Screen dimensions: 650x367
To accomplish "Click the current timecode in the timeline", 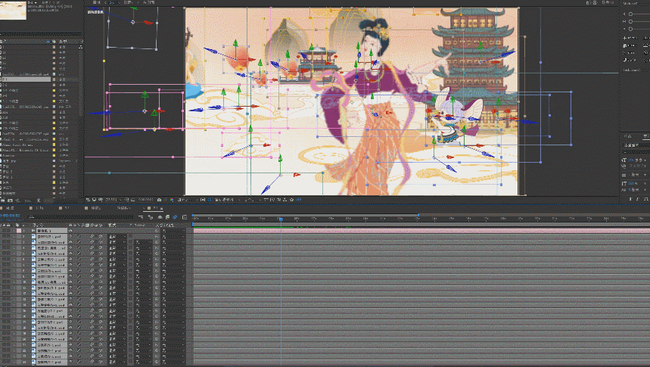I will [11, 215].
